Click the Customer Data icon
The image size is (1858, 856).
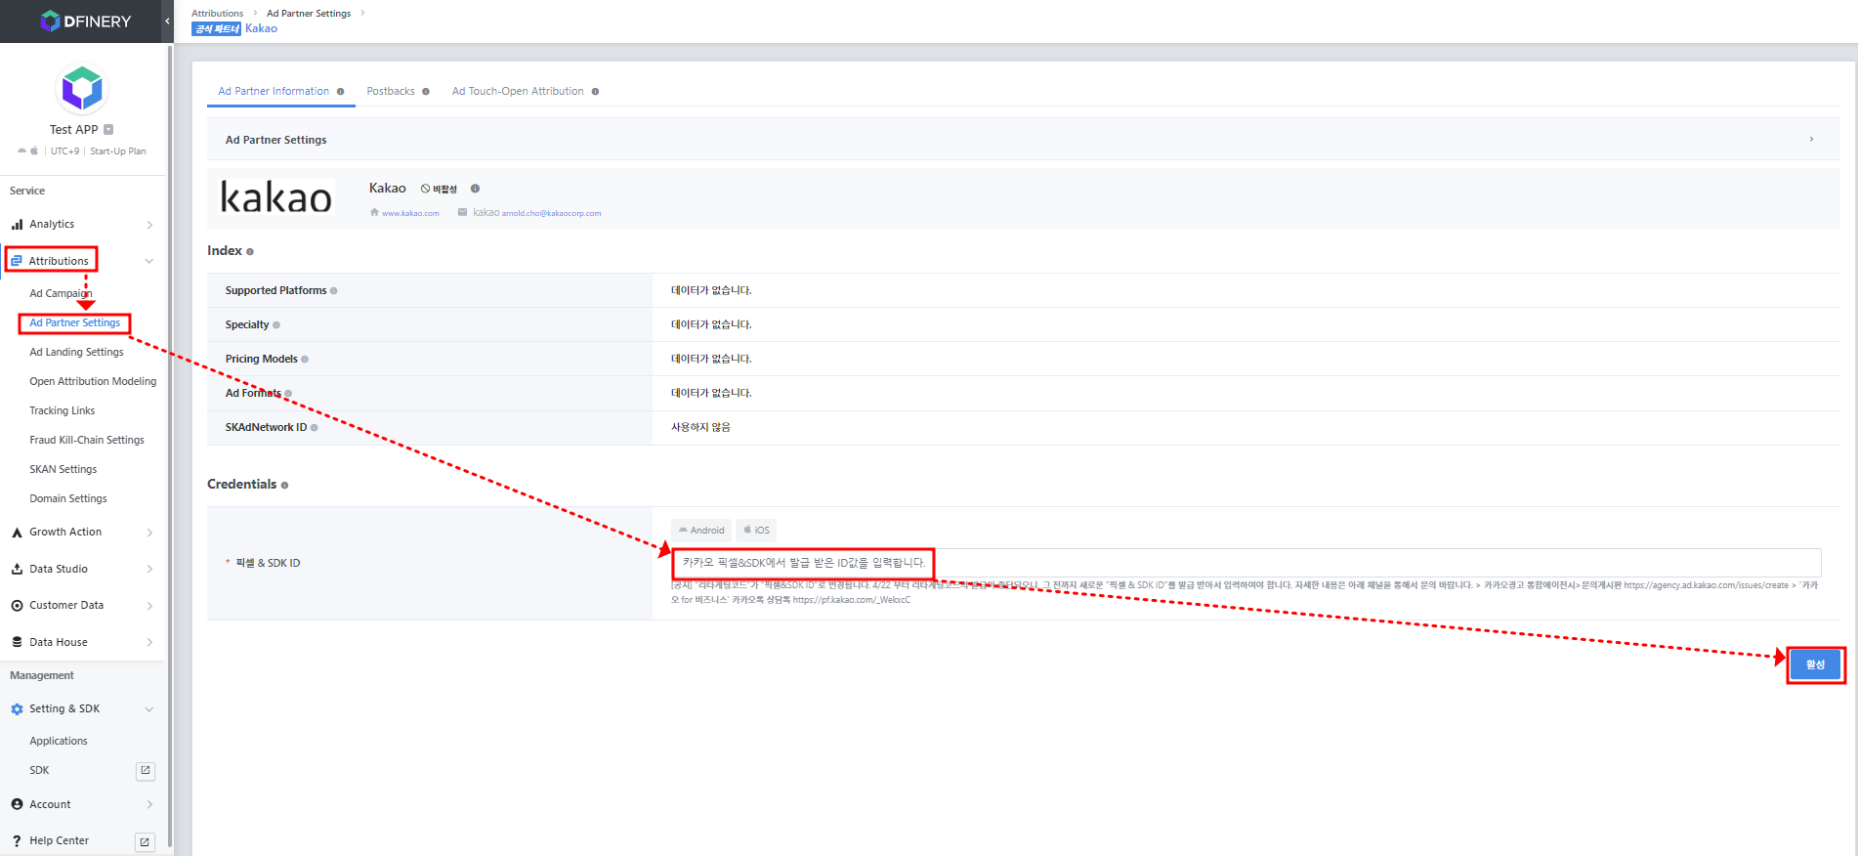click(17, 606)
